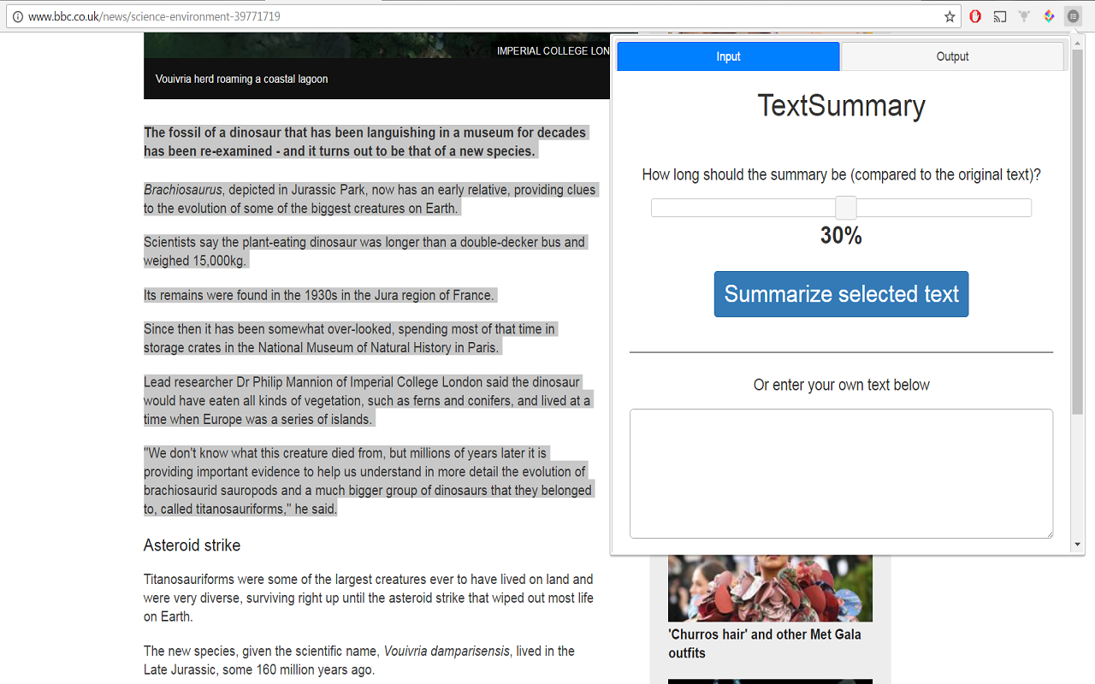This screenshot has height=684, width=1095.
Task: Click the Met Gala outfit thumbnail image
Action: tap(770, 588)
